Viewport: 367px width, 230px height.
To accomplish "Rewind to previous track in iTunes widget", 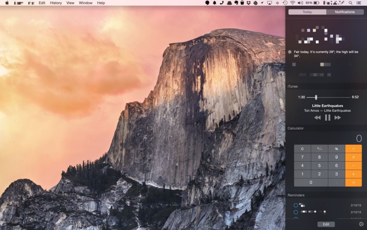I will tap(318, 117).
